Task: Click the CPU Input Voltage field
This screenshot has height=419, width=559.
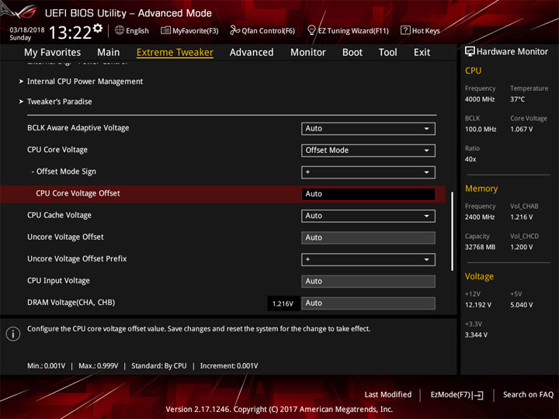Action: click(x=368, y=281)
